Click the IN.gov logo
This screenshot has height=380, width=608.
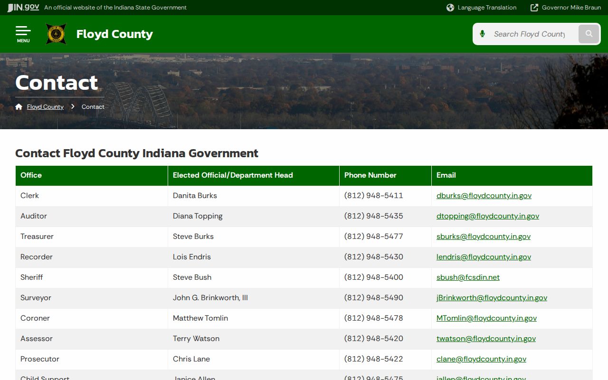click(23, 7)
